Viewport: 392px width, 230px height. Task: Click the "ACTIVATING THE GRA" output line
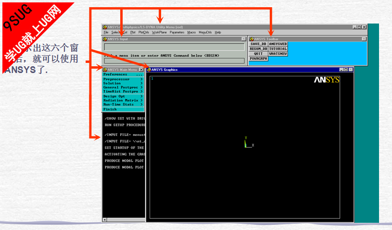(125, 154)
